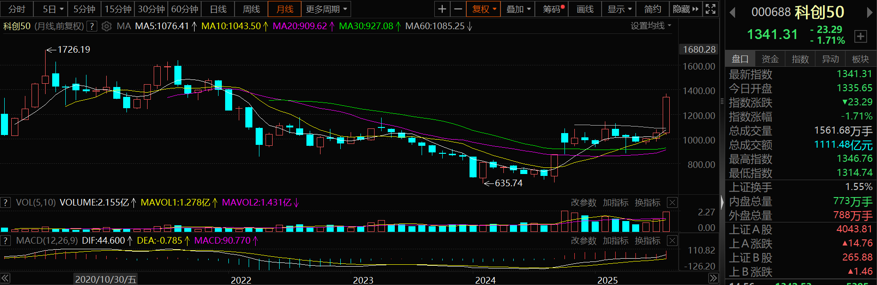This screenshot has width=877, height=285.
Task: Open MA indicator settings gear
Action: [x=107, y=26]
